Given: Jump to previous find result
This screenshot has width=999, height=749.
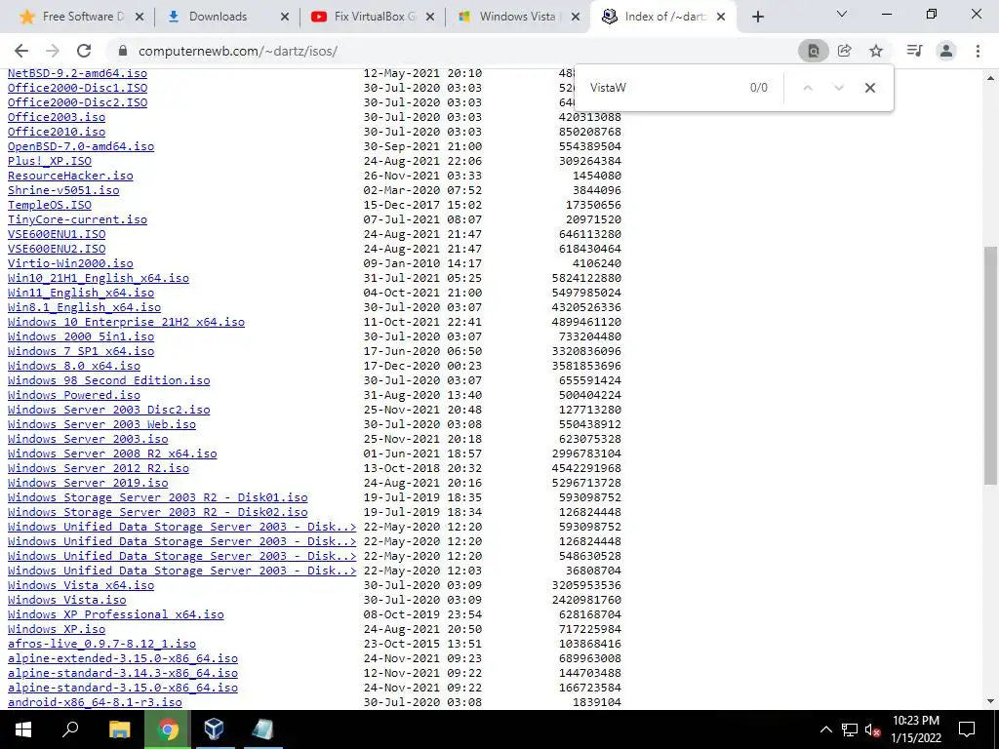Looking at the screenshot, I should (x=807, y=88).
